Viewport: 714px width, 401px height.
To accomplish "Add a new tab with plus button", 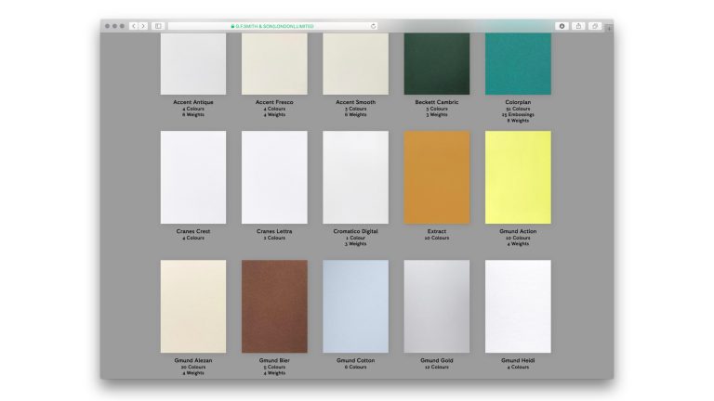I will point(609,28).
